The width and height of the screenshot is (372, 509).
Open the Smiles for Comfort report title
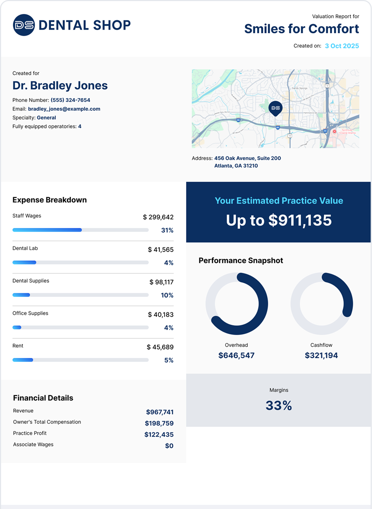click(301, 29)
